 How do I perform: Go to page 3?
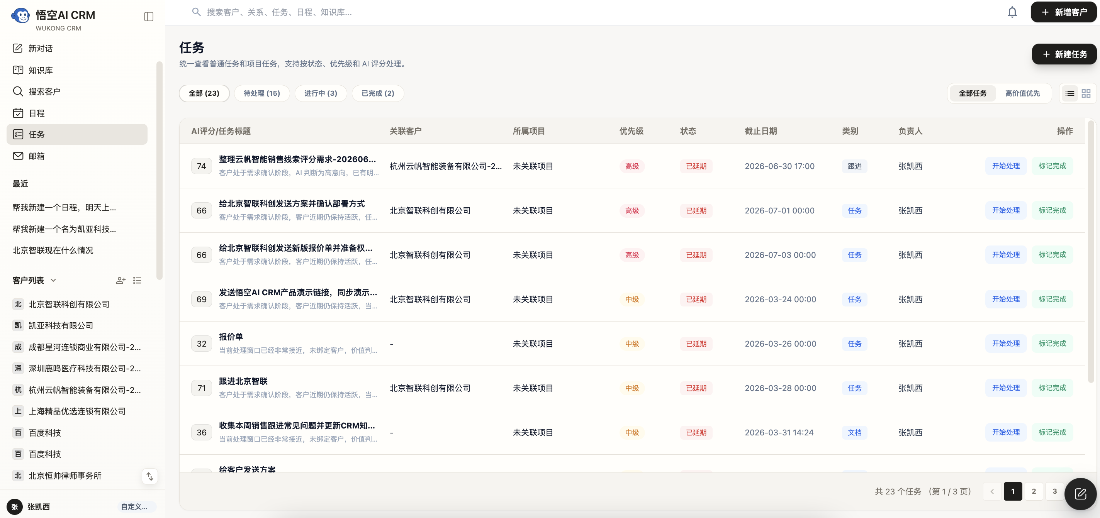[1054, 491]
